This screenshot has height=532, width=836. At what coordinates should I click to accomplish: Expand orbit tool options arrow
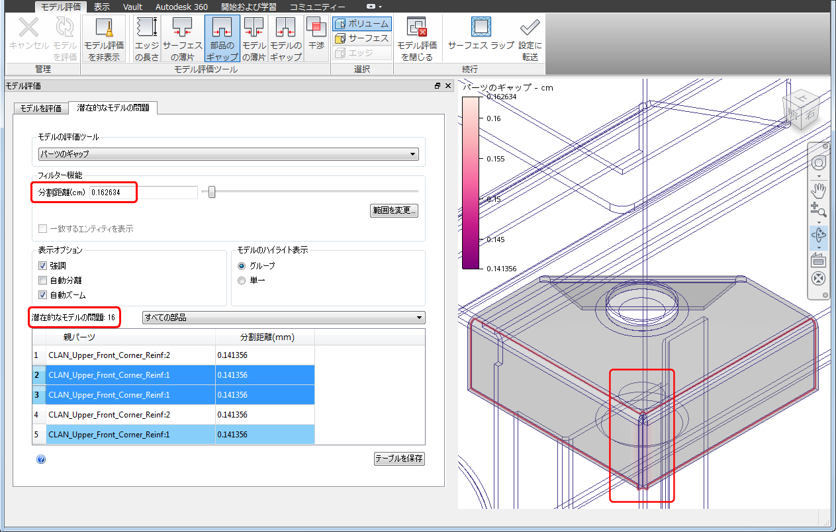819,247
